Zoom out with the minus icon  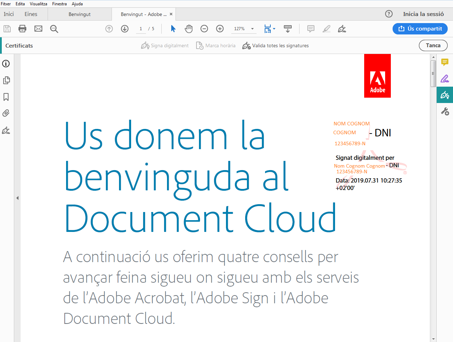pyautogui.click(x=204, y=29)
